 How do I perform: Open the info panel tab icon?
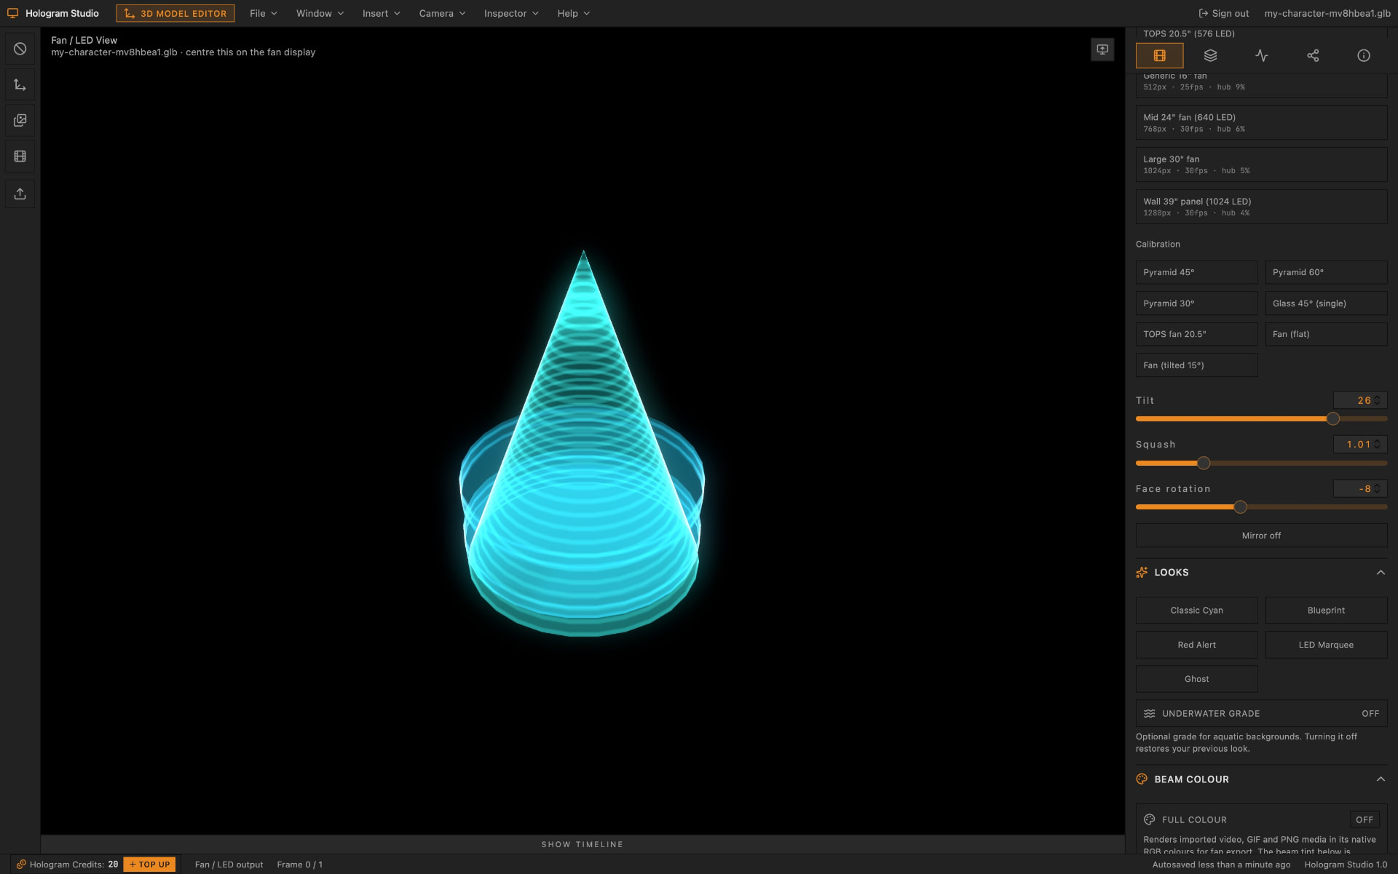pos(1364,55)
